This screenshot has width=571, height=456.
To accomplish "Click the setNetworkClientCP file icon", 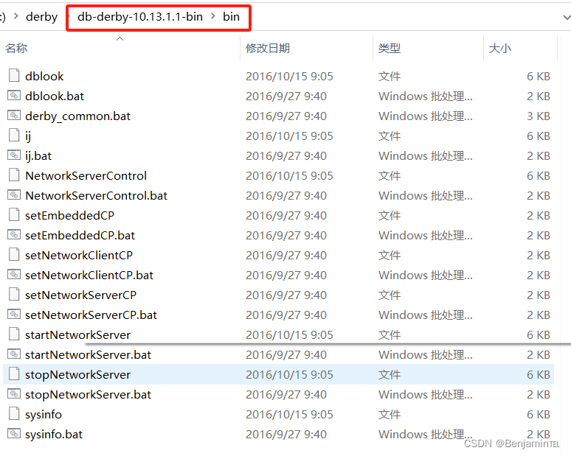I will [14, 254].
